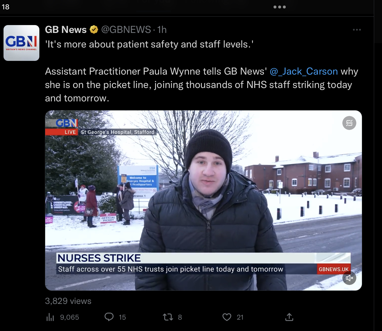The image size is (382, 331).
Task: Toggle video captions icon
Action: pos(349,123)
